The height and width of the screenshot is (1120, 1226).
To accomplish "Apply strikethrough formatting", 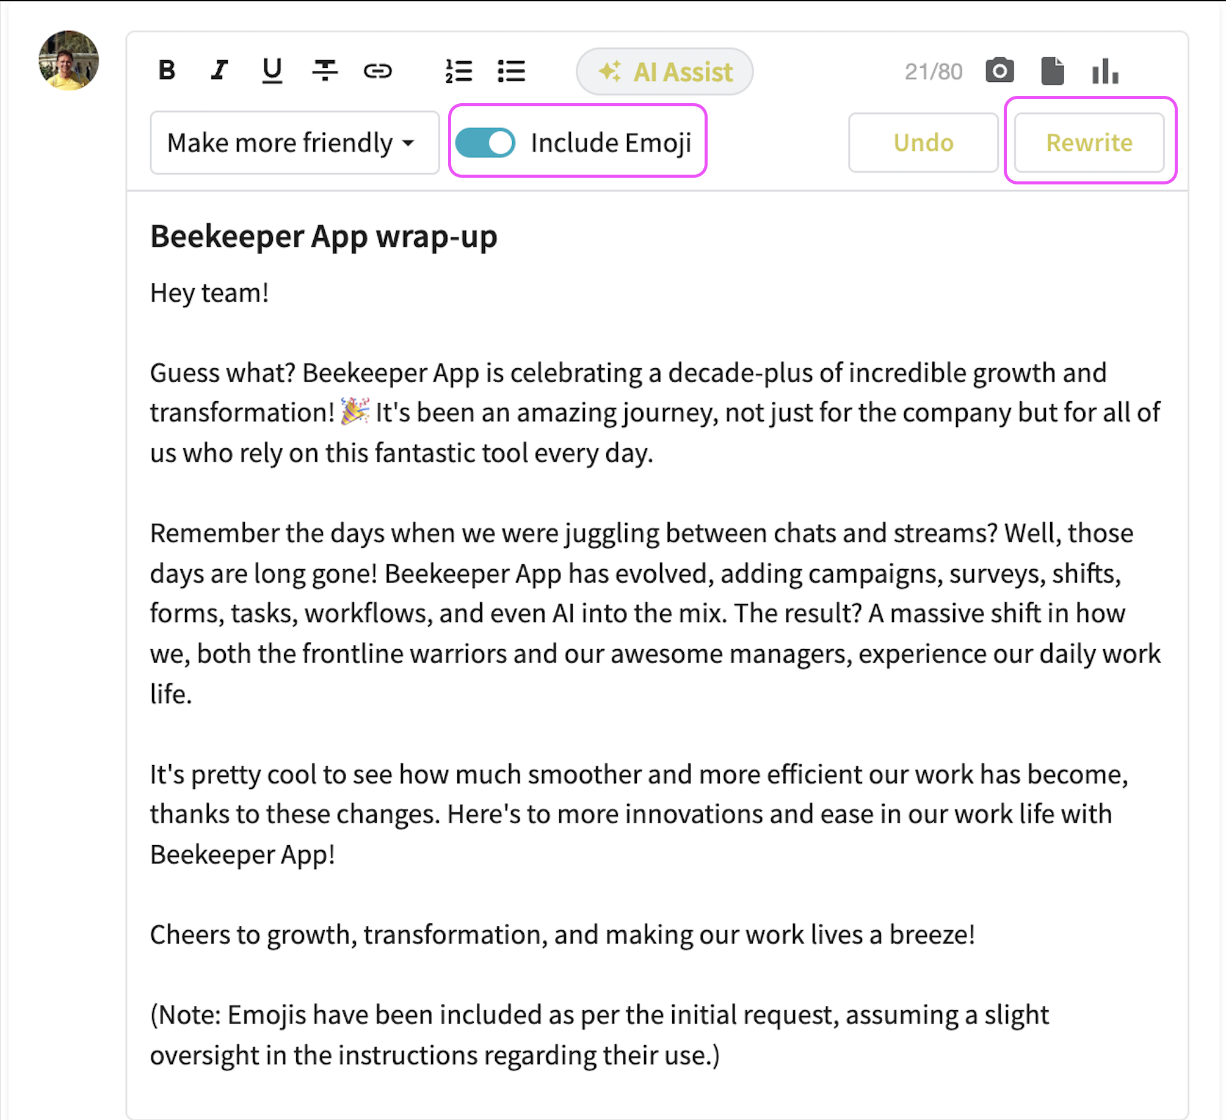I will (325, 71).
